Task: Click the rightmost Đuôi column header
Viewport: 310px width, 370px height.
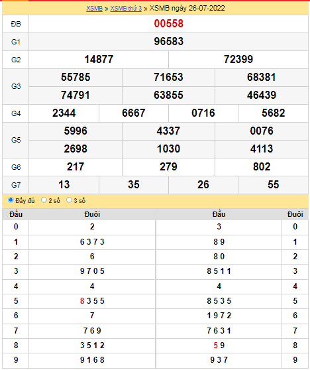Action: [295, 214]
